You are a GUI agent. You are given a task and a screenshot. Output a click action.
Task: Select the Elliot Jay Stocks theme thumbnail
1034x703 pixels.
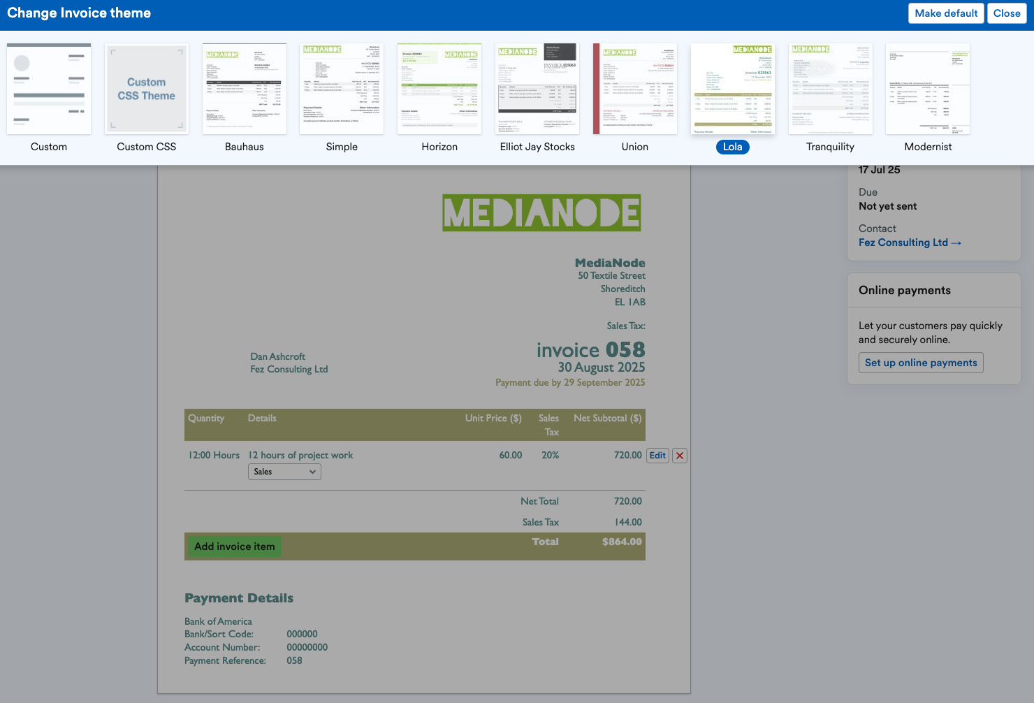[x=537, y=89]
